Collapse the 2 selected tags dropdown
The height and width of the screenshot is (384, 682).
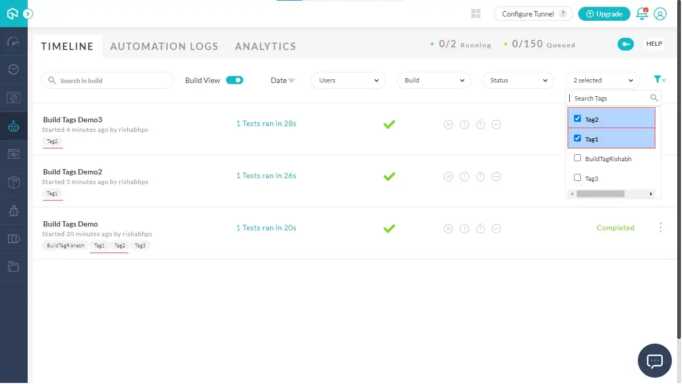coord(603,80)
